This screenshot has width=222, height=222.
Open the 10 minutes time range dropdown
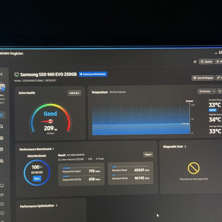207,91
